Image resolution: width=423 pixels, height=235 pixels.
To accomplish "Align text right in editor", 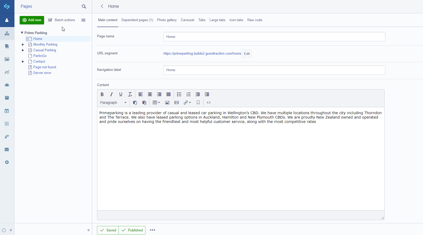I will click(x=159, y=94).
